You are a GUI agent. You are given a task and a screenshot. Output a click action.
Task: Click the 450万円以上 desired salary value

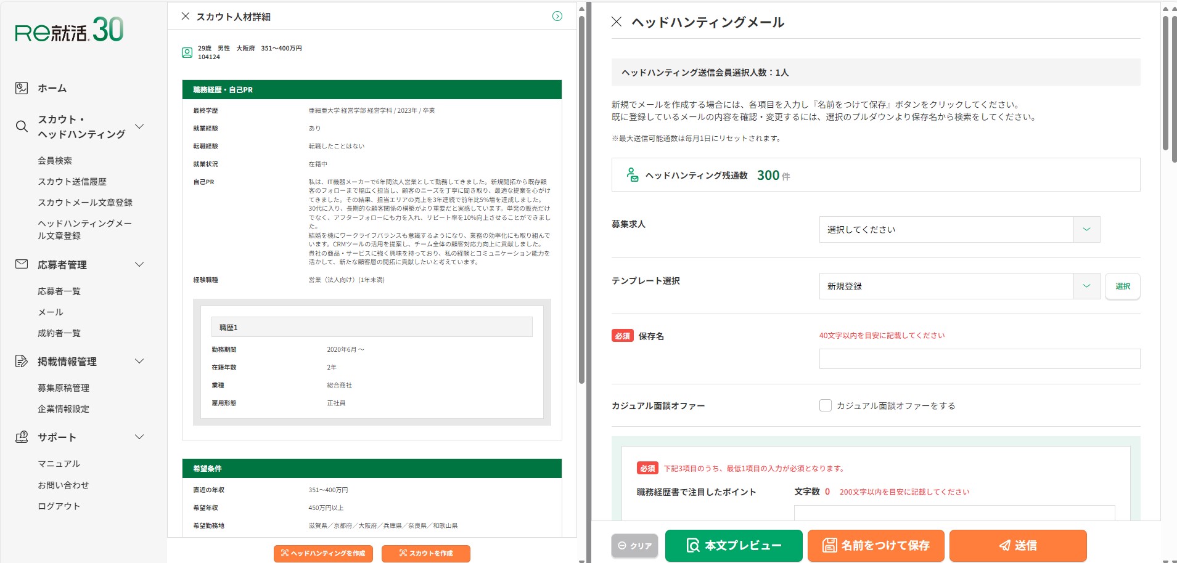(326, 508)
